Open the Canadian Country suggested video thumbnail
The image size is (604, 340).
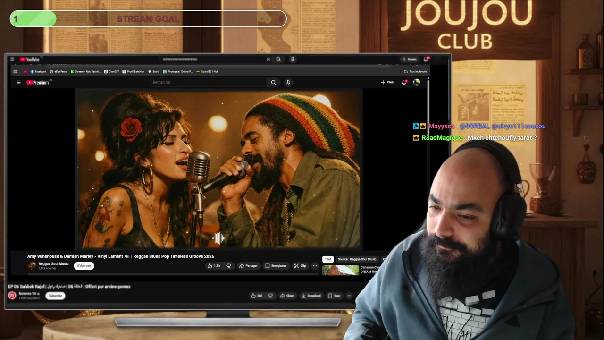coord(341,270)
